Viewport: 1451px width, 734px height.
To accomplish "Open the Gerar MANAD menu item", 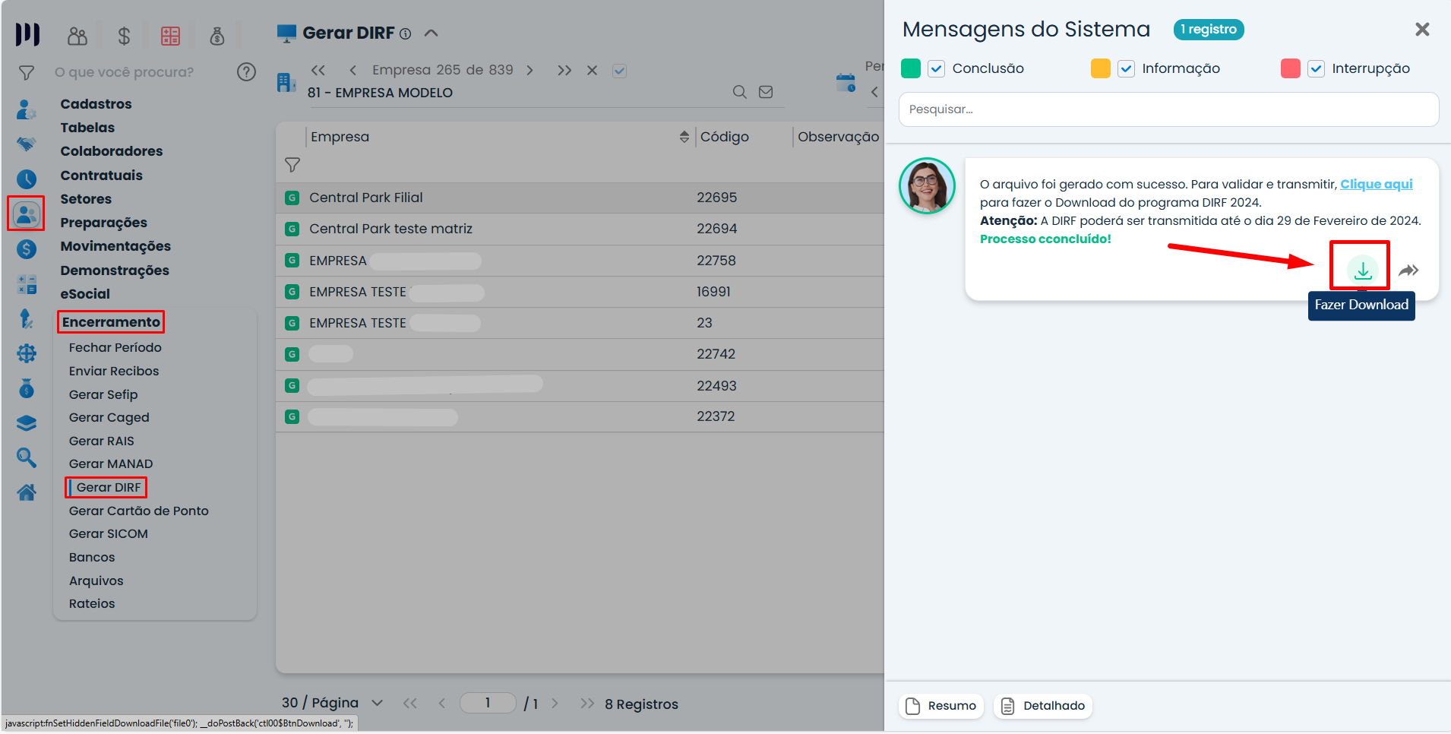I will [111, 463].
